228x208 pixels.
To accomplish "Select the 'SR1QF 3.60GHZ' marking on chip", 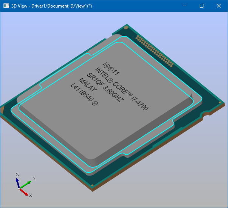I will 105,87.
